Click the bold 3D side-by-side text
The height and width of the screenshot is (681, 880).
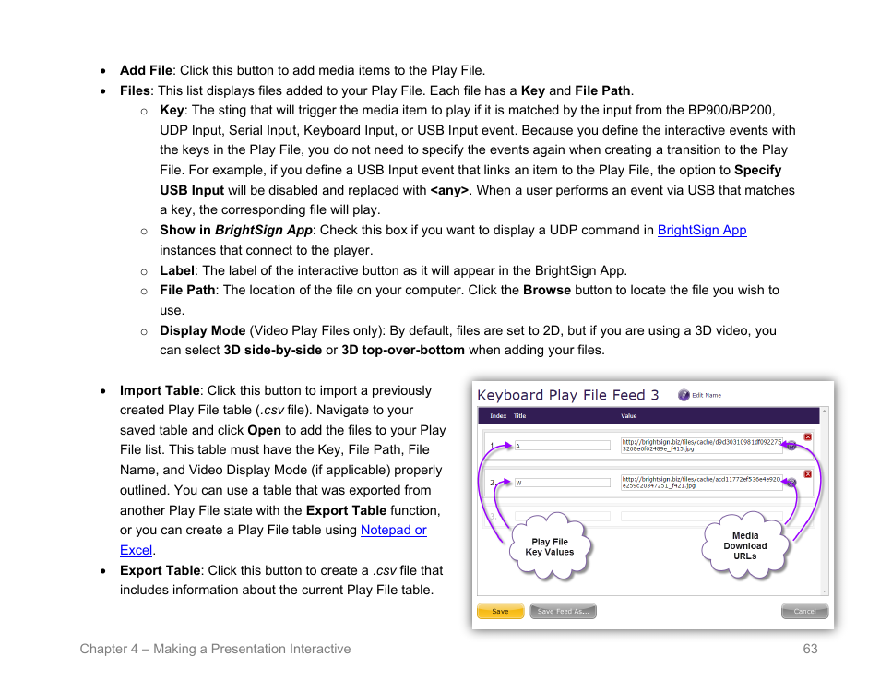273,351
